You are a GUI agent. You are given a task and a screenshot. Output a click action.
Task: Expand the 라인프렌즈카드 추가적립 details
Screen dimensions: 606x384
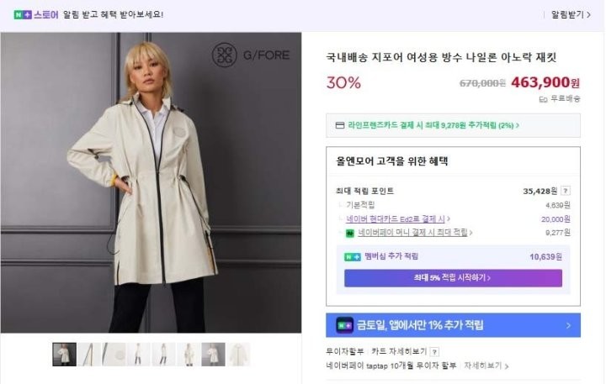433,125
